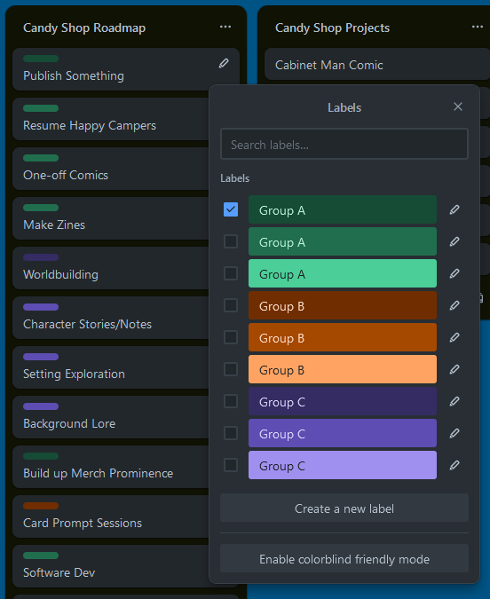Open the Card Prompt Sessions card
Image resolution: width=490 pixels, height=599 pixels.
coord(111,516)
